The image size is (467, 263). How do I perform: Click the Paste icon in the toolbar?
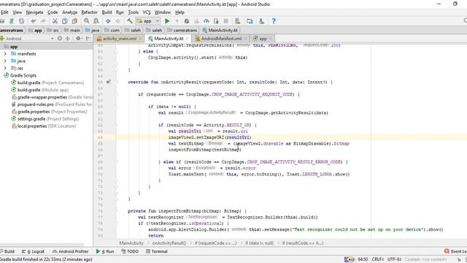[x=74, y=21]
